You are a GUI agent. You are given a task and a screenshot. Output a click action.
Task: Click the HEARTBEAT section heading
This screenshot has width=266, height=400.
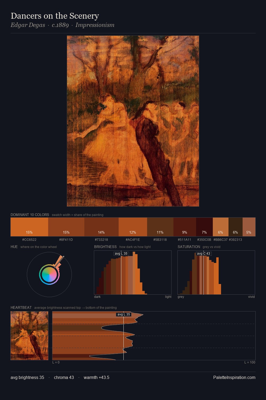click(21, 307)
